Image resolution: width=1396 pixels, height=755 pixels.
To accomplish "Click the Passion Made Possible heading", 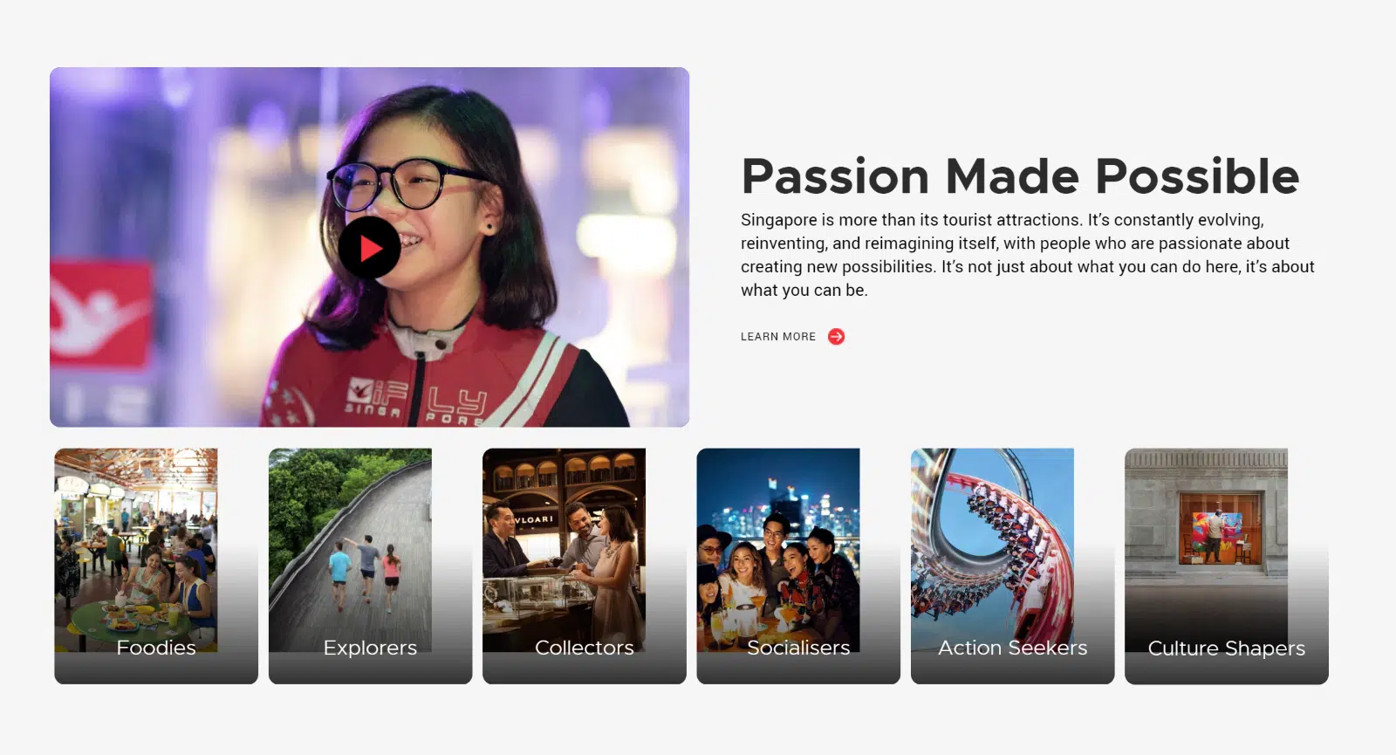I will point(1020,176).
